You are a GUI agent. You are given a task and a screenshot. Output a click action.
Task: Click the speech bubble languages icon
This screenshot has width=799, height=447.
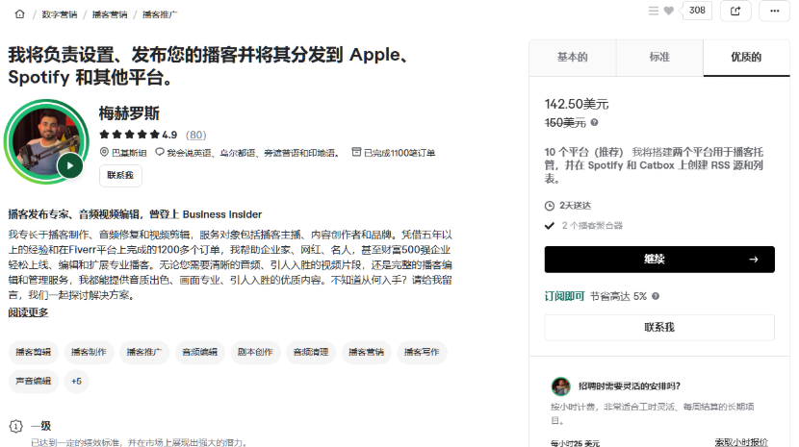pyautogui.click(x=160, y=152)
